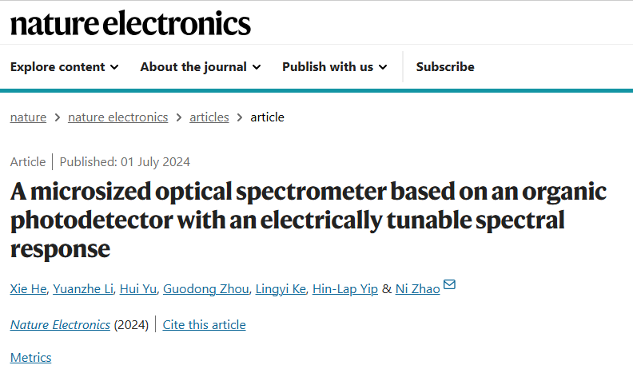
Task: Open author Guodong Zhou's details
Action: (x=205, y=289)
